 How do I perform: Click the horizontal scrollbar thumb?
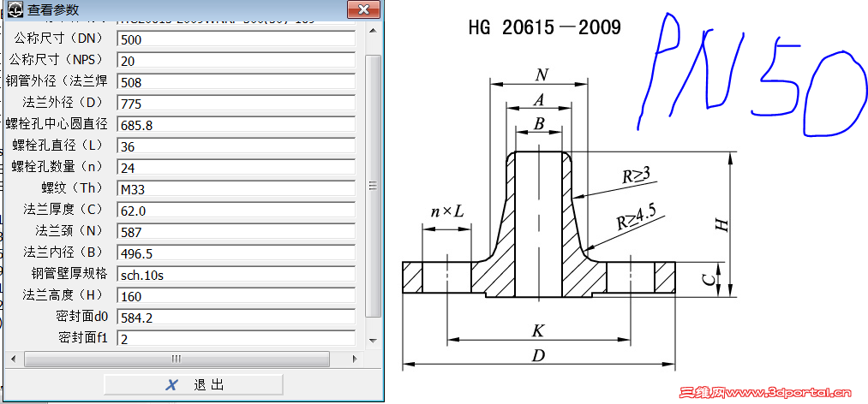[x=177, y=359]
